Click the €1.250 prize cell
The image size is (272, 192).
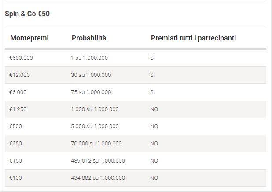click(18, 109)
